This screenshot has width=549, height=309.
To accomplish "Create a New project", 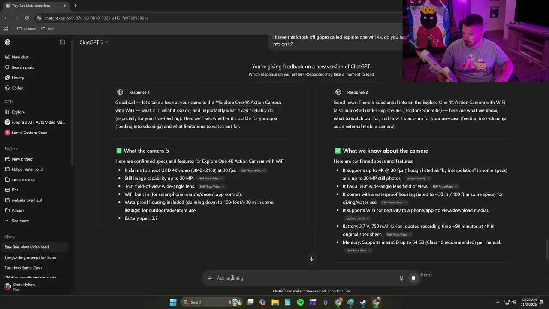I will point(23,159).
